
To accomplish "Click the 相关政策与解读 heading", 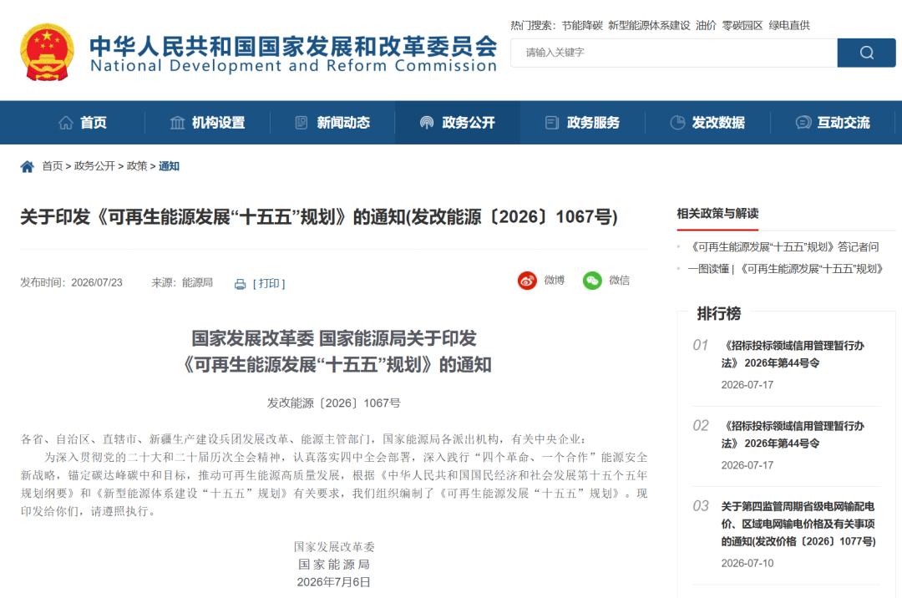I will 717,214.
